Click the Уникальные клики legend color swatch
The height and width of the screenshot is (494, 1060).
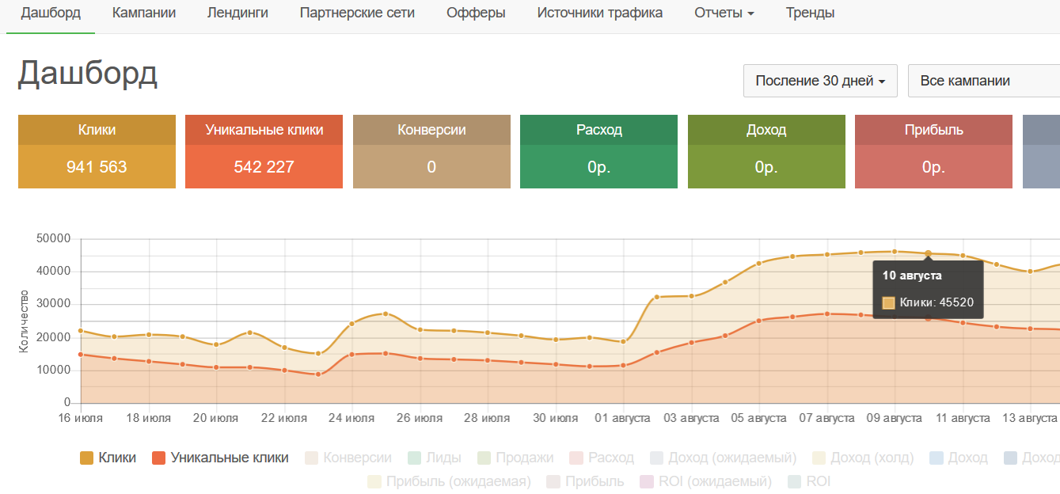tap(159, 458)
